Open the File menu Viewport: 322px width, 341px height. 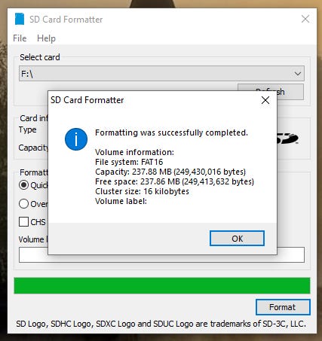pyautogui.click(x=20, y=38)
